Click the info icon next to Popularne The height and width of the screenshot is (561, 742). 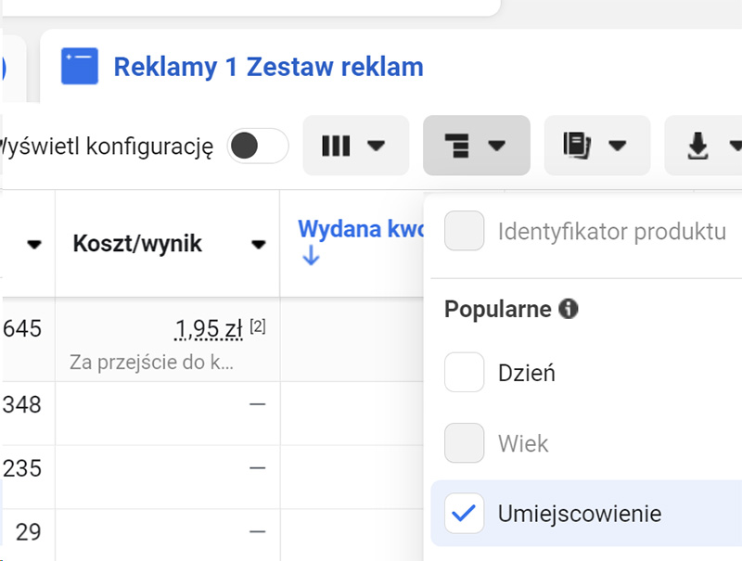coord(569,309)
